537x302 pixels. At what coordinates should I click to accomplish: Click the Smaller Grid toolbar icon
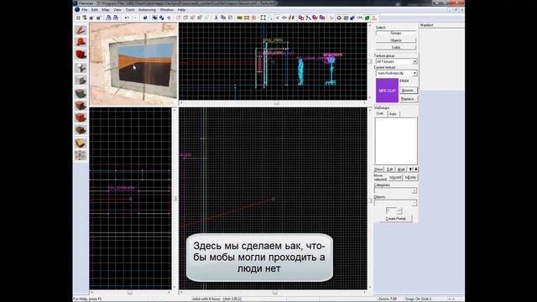click(x=91, y=18)
